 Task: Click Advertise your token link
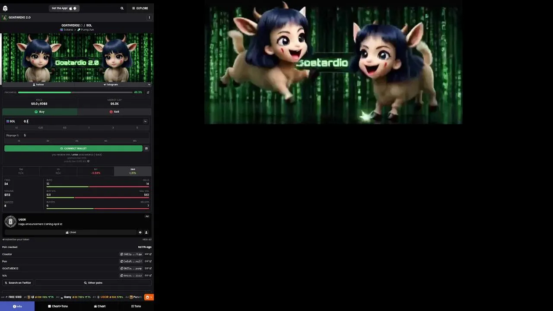tap(16, 239)
